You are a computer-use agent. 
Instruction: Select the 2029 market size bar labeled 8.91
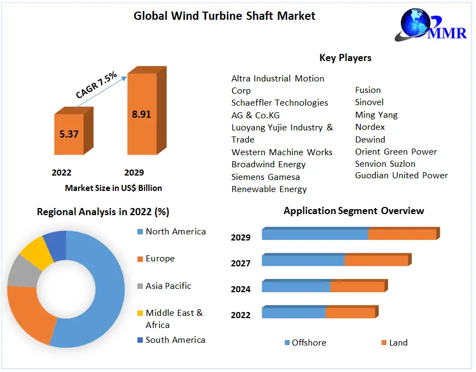(142, 114)
